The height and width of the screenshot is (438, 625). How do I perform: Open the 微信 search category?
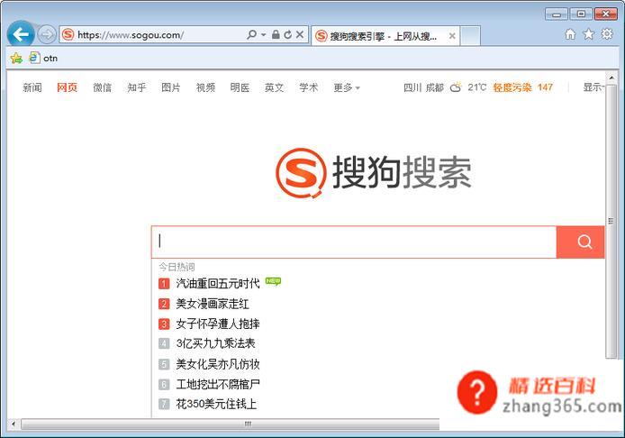[x=102, y=87]
